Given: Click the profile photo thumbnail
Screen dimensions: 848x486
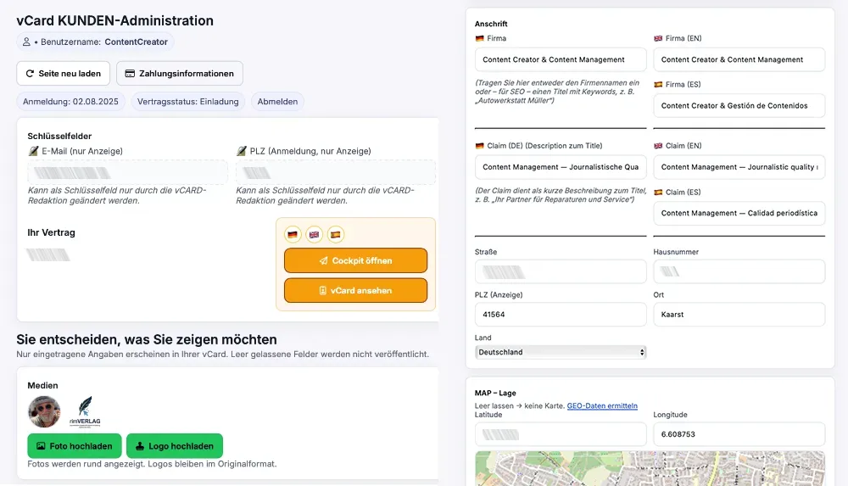Looking at the screenshot, I should [x=44, y=411].
